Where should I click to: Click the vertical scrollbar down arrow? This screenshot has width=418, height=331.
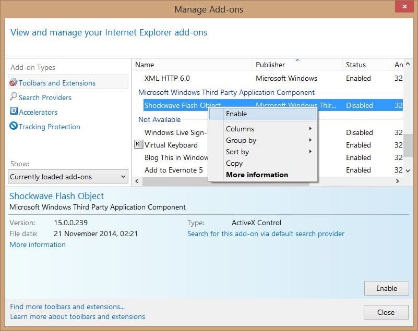point(408,170)
